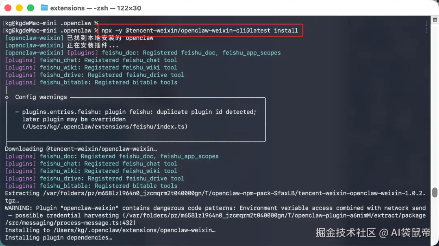The image size is (439, 246).
Task: Click the WARNING dangerous code patterns line
Action: (215, 208)
